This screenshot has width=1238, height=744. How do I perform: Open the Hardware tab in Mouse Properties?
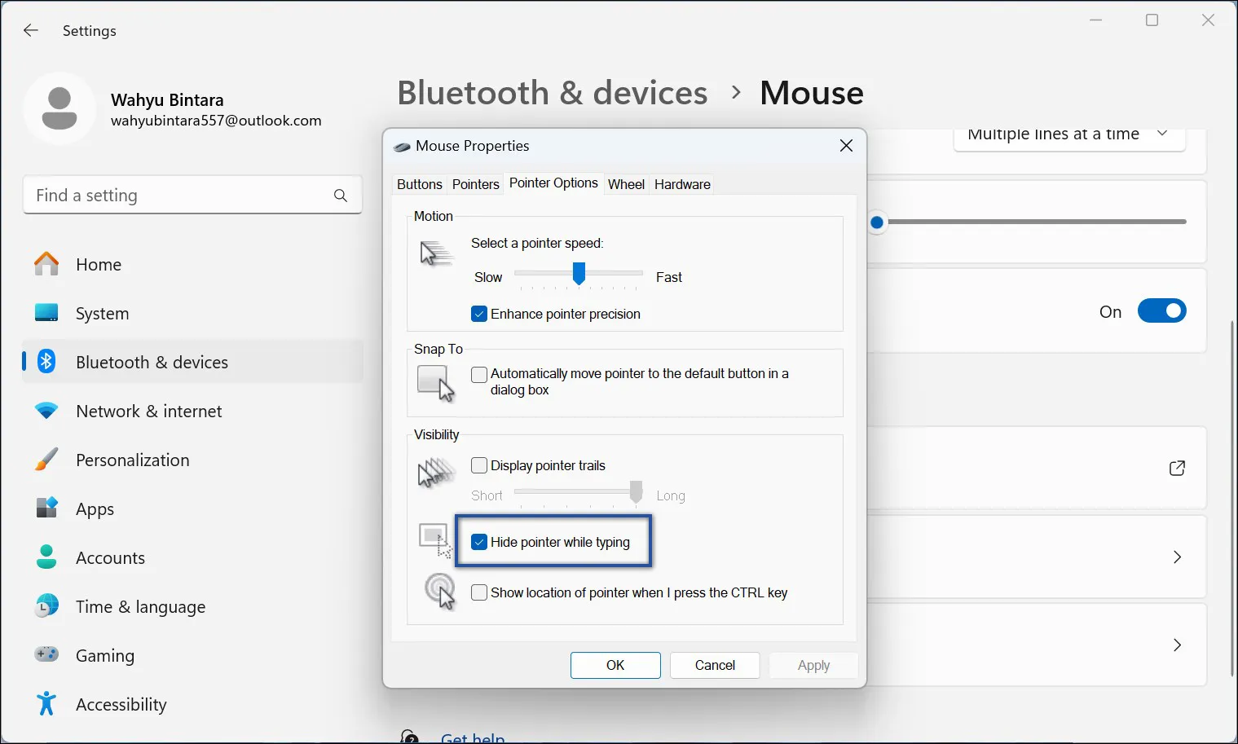coord(681,184)
